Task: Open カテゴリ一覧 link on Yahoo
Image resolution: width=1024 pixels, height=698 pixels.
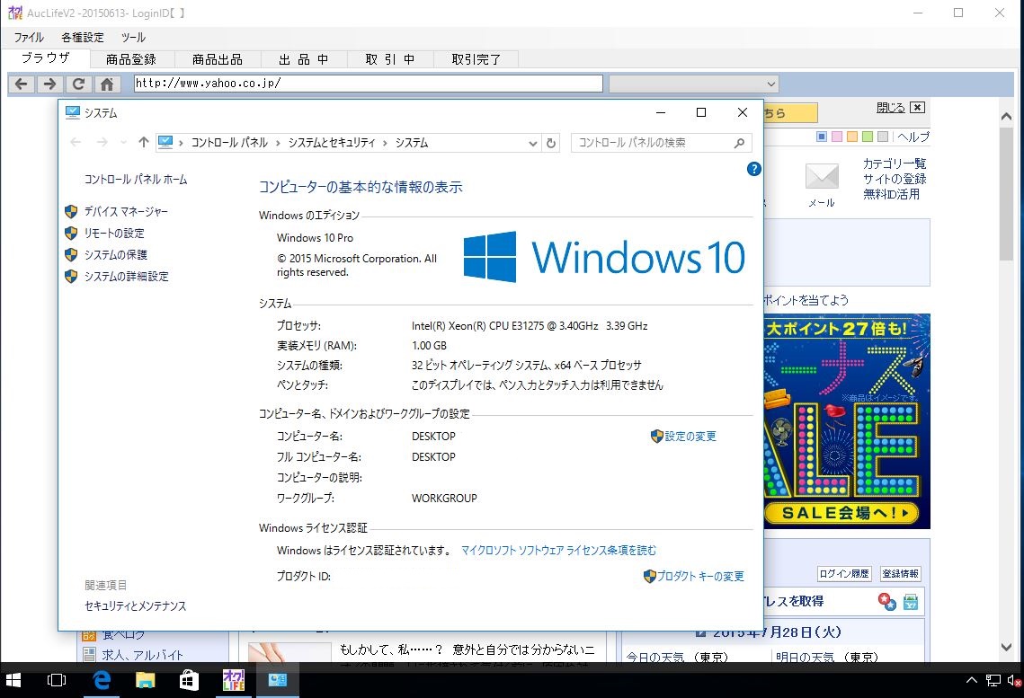Action: pyautogui.click(x=894, y=163)
